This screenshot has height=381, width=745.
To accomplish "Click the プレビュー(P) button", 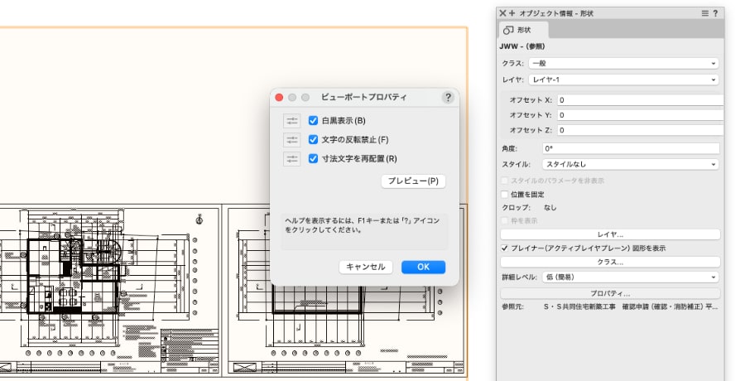I will tap(413, 181).
